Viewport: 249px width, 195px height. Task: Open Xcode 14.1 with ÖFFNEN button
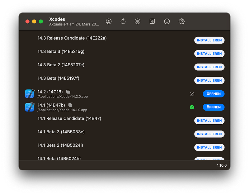pyautogui.click(x=214, y=107)
